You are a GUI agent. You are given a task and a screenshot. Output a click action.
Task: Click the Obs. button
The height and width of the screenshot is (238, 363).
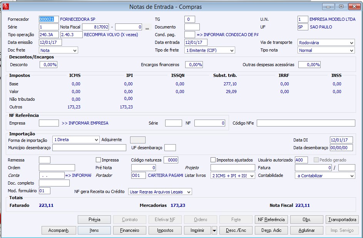[307, 220]
